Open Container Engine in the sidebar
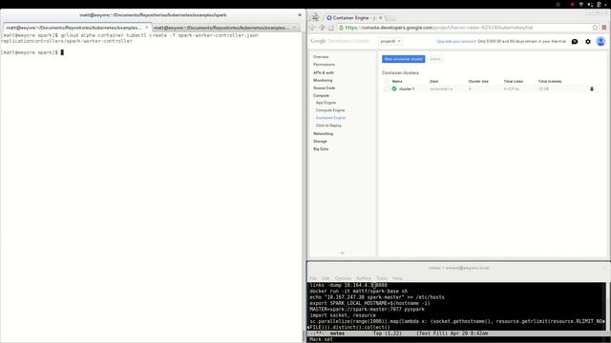Screen dimensions: 611x343 click(x=331, y=118)
